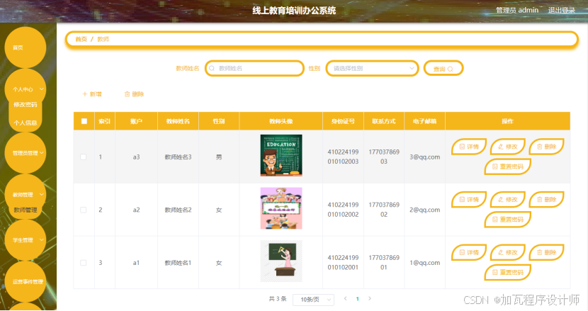This screenshot has width=588, height=311.
Task: Click name 教师姓名2
Action: coord(178,210)
